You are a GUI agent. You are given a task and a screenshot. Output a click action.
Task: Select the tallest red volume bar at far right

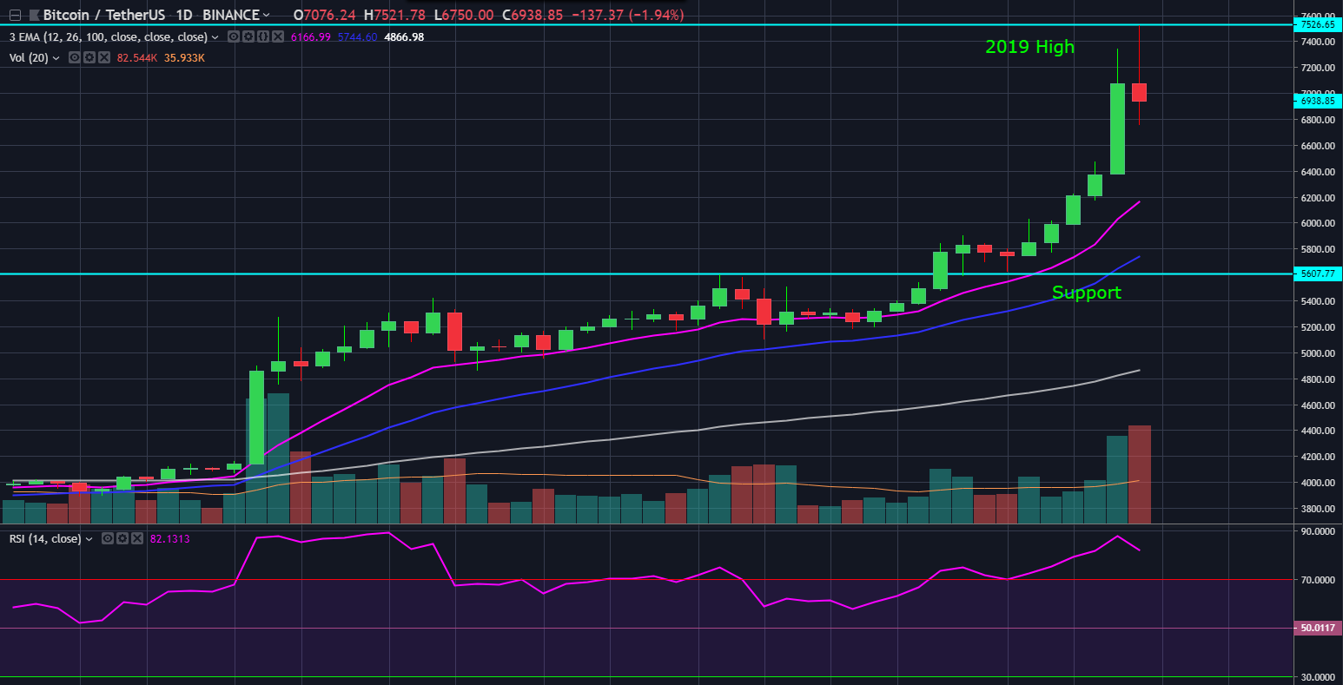coord(1139,475)
